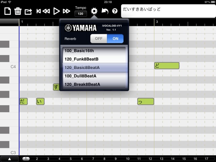Start playback with the play button
Screen dimensions: 216x162
click(x=56, y=11)
